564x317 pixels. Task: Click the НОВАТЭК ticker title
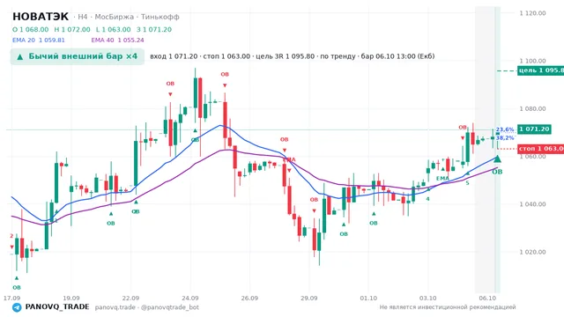[41, 17]
